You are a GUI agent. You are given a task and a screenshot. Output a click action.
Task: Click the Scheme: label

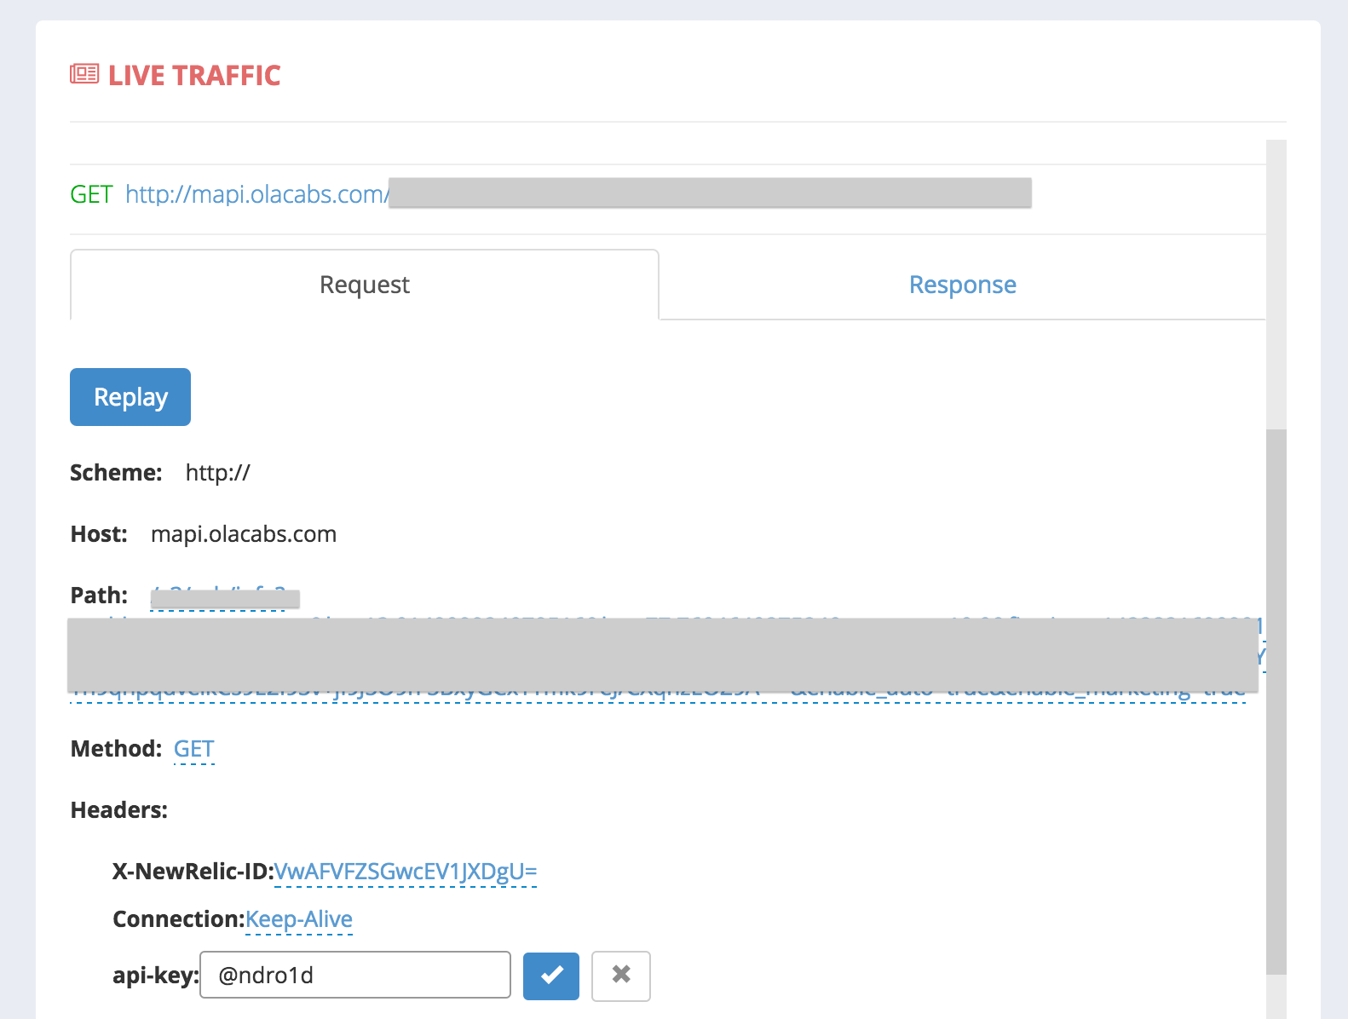click(x=116, y=473)
